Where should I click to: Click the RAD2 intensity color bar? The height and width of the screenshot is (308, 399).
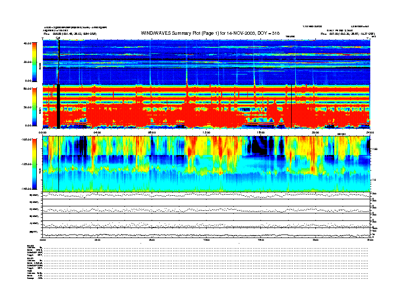34,62
